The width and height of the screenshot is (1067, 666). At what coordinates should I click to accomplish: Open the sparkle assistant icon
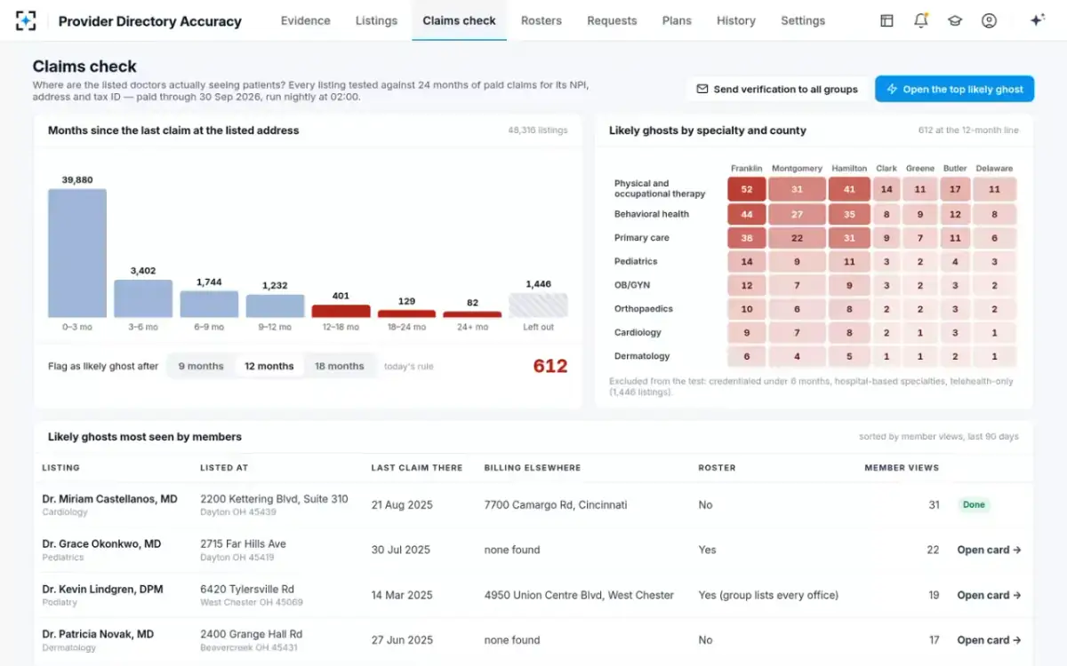pyautogui.click(x=1037, y=20)
